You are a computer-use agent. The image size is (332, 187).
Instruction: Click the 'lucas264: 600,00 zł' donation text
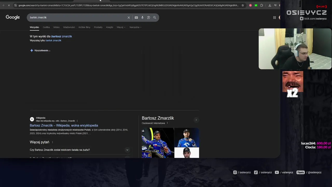316,143
